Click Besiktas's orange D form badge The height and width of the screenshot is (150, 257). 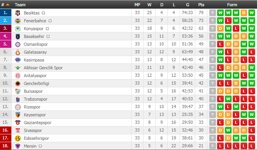pyautogui.click(x=244, y=13)
